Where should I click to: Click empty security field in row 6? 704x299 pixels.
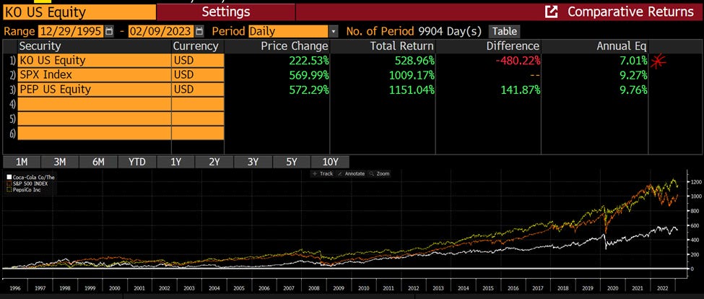pos(95,133)
